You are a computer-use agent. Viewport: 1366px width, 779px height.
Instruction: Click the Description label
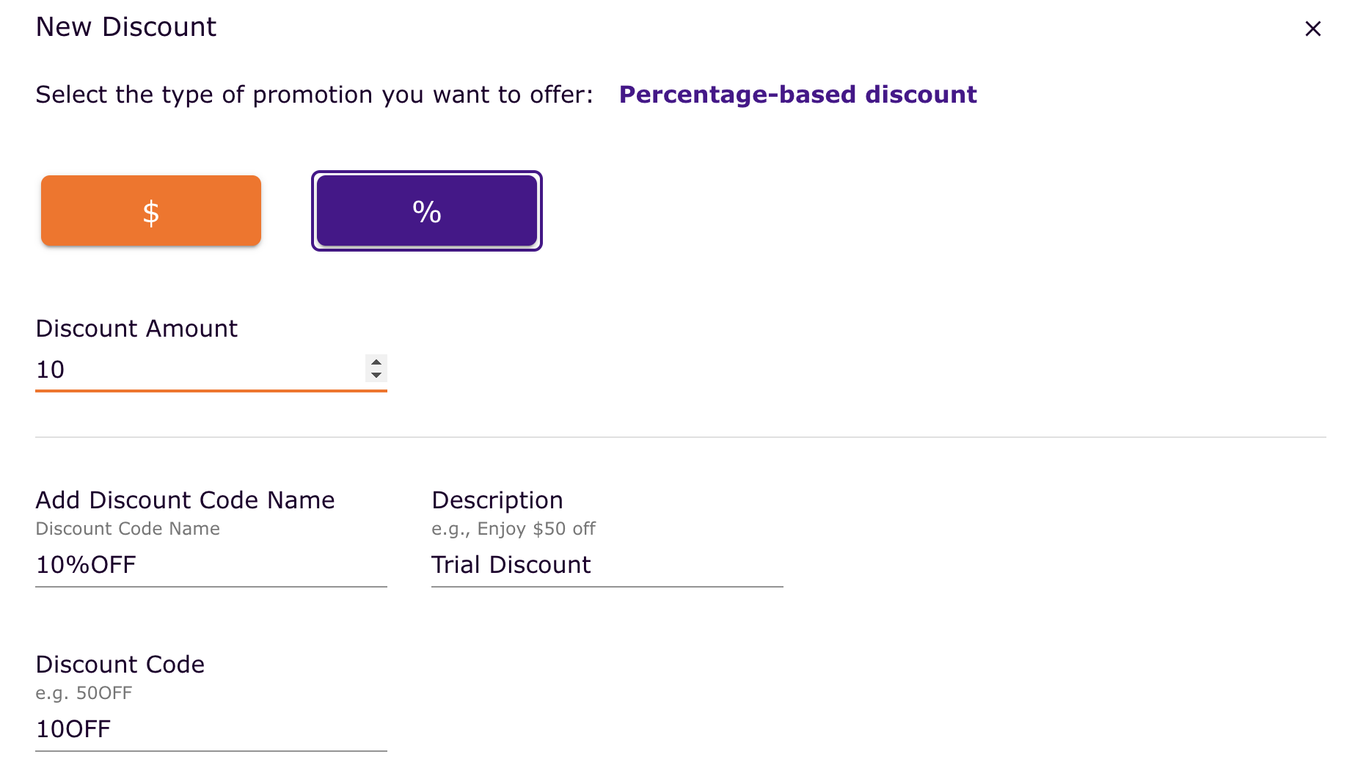point(497,500)
